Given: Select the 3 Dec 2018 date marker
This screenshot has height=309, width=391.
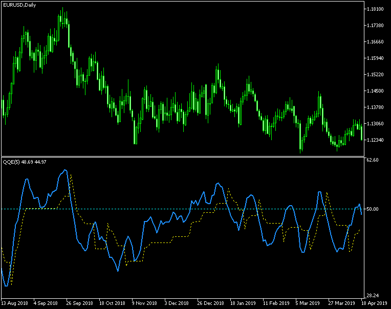Looking at the screenshot, I should tap(177, 303).
